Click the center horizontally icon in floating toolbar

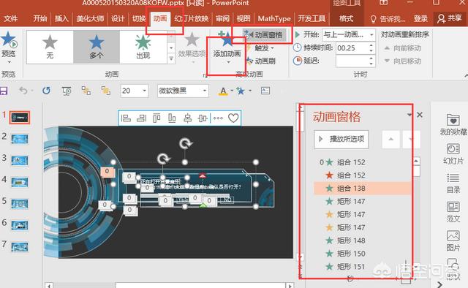tap(187, 118)
